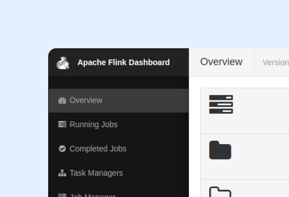Go to the Completed Jobs text label
289x197 pixels.
98,149
